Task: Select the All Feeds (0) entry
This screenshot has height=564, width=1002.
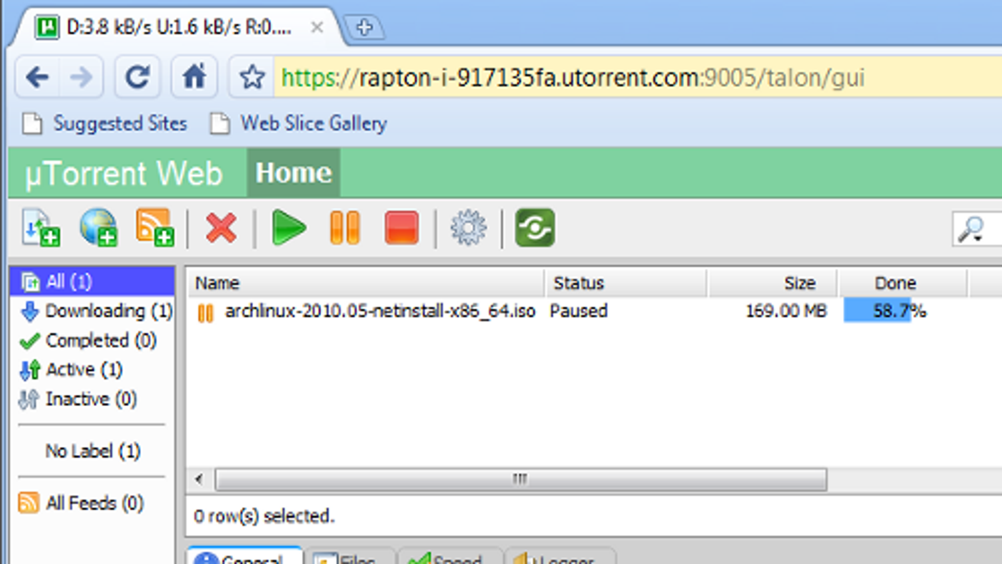Action: tap(81, 503)
